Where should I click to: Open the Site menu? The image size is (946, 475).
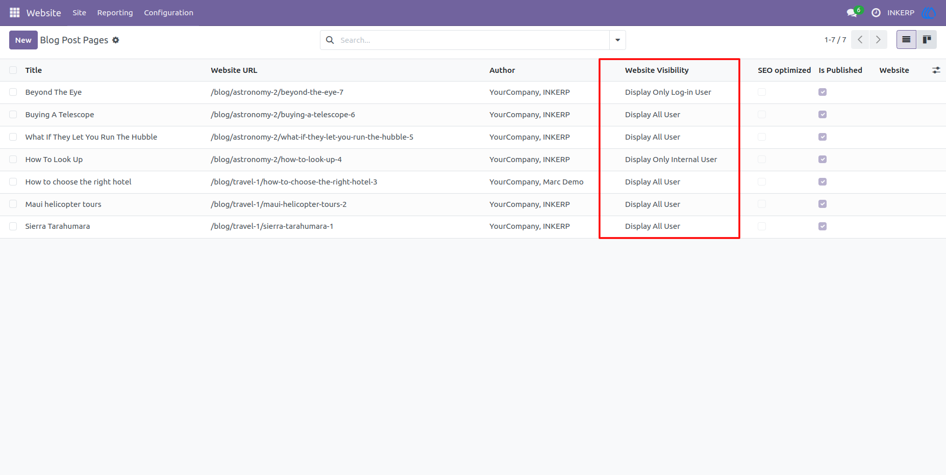(79, 13)
